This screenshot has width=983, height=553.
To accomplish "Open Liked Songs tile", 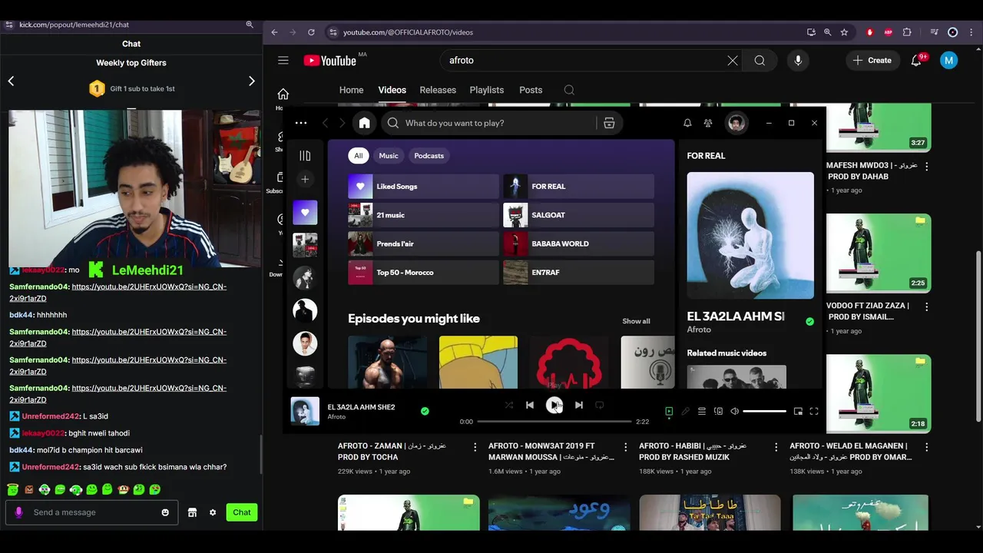I will [423, 187].
